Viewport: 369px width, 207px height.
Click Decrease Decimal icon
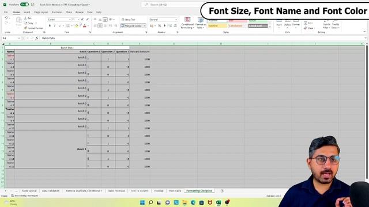pyautogui.click(x=175, y=25)
